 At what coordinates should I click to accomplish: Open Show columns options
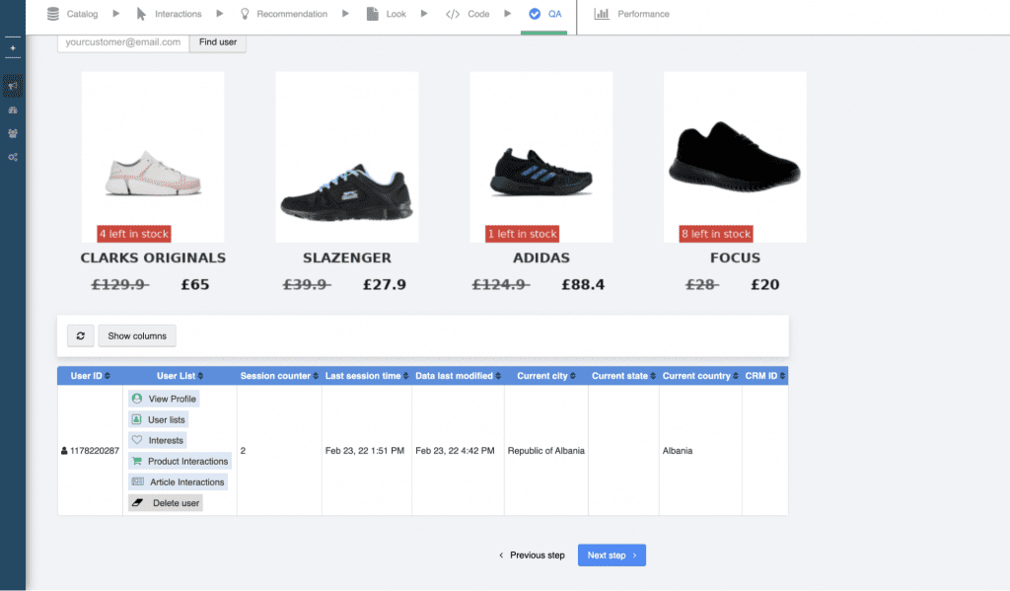[137, 336]
